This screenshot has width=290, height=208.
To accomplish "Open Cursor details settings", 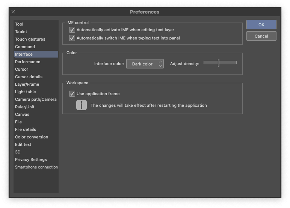I will [36, 77].
